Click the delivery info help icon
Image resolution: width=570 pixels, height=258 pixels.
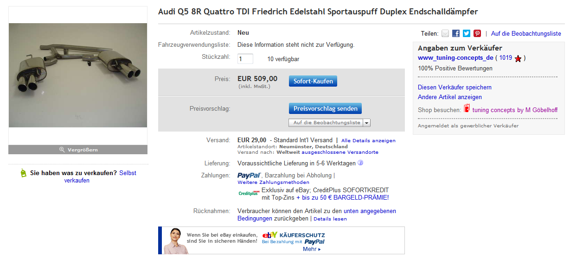click(x=360, y=163)
